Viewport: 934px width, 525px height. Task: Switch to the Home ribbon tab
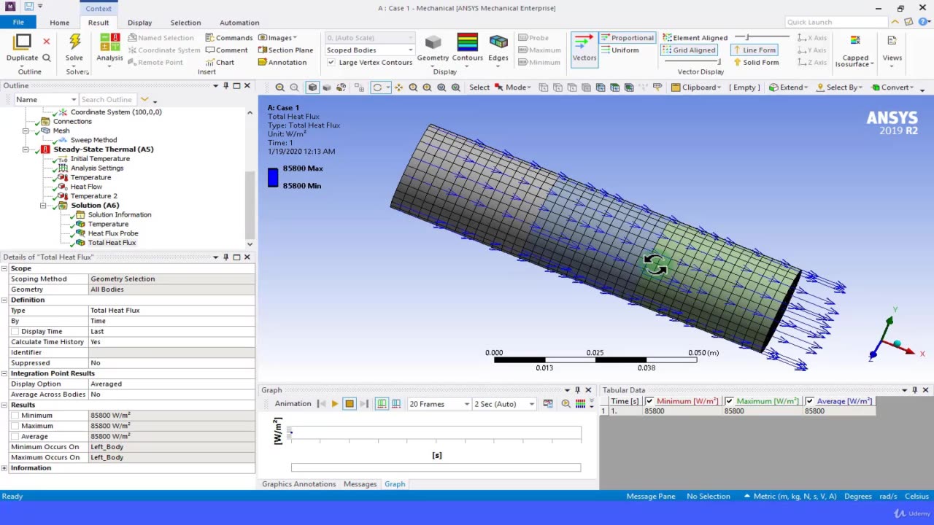[x=60, y=23]
